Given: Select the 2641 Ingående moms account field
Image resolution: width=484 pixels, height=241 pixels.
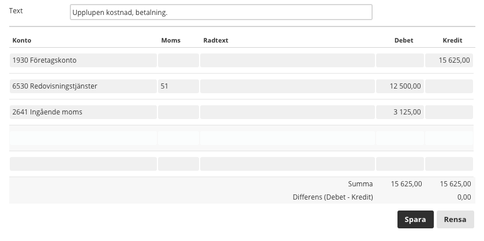Looking at the screenshot, I should pos(83,112).
